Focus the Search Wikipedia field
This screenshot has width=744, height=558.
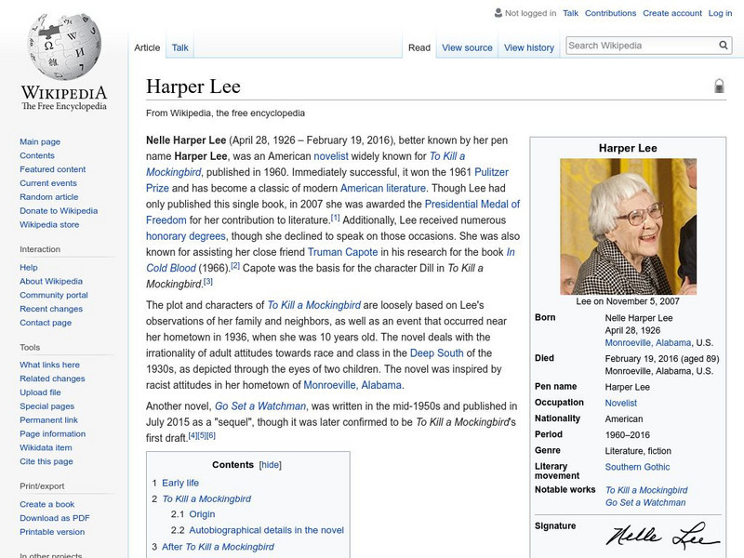[x=642, y=46]
